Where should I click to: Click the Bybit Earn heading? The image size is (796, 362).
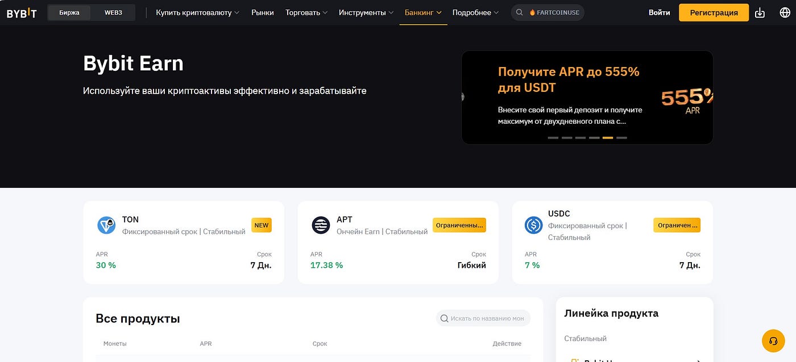click(133, 63)
